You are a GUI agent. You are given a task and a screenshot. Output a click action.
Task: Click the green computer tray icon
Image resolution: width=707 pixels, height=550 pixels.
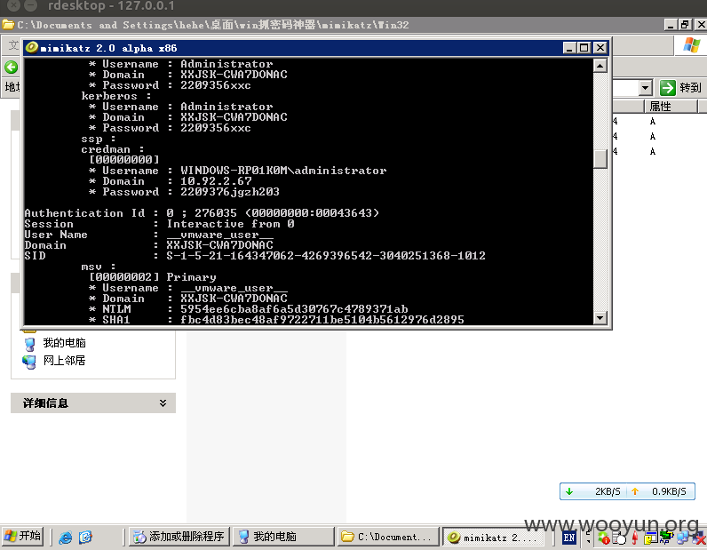click(666, 538)
